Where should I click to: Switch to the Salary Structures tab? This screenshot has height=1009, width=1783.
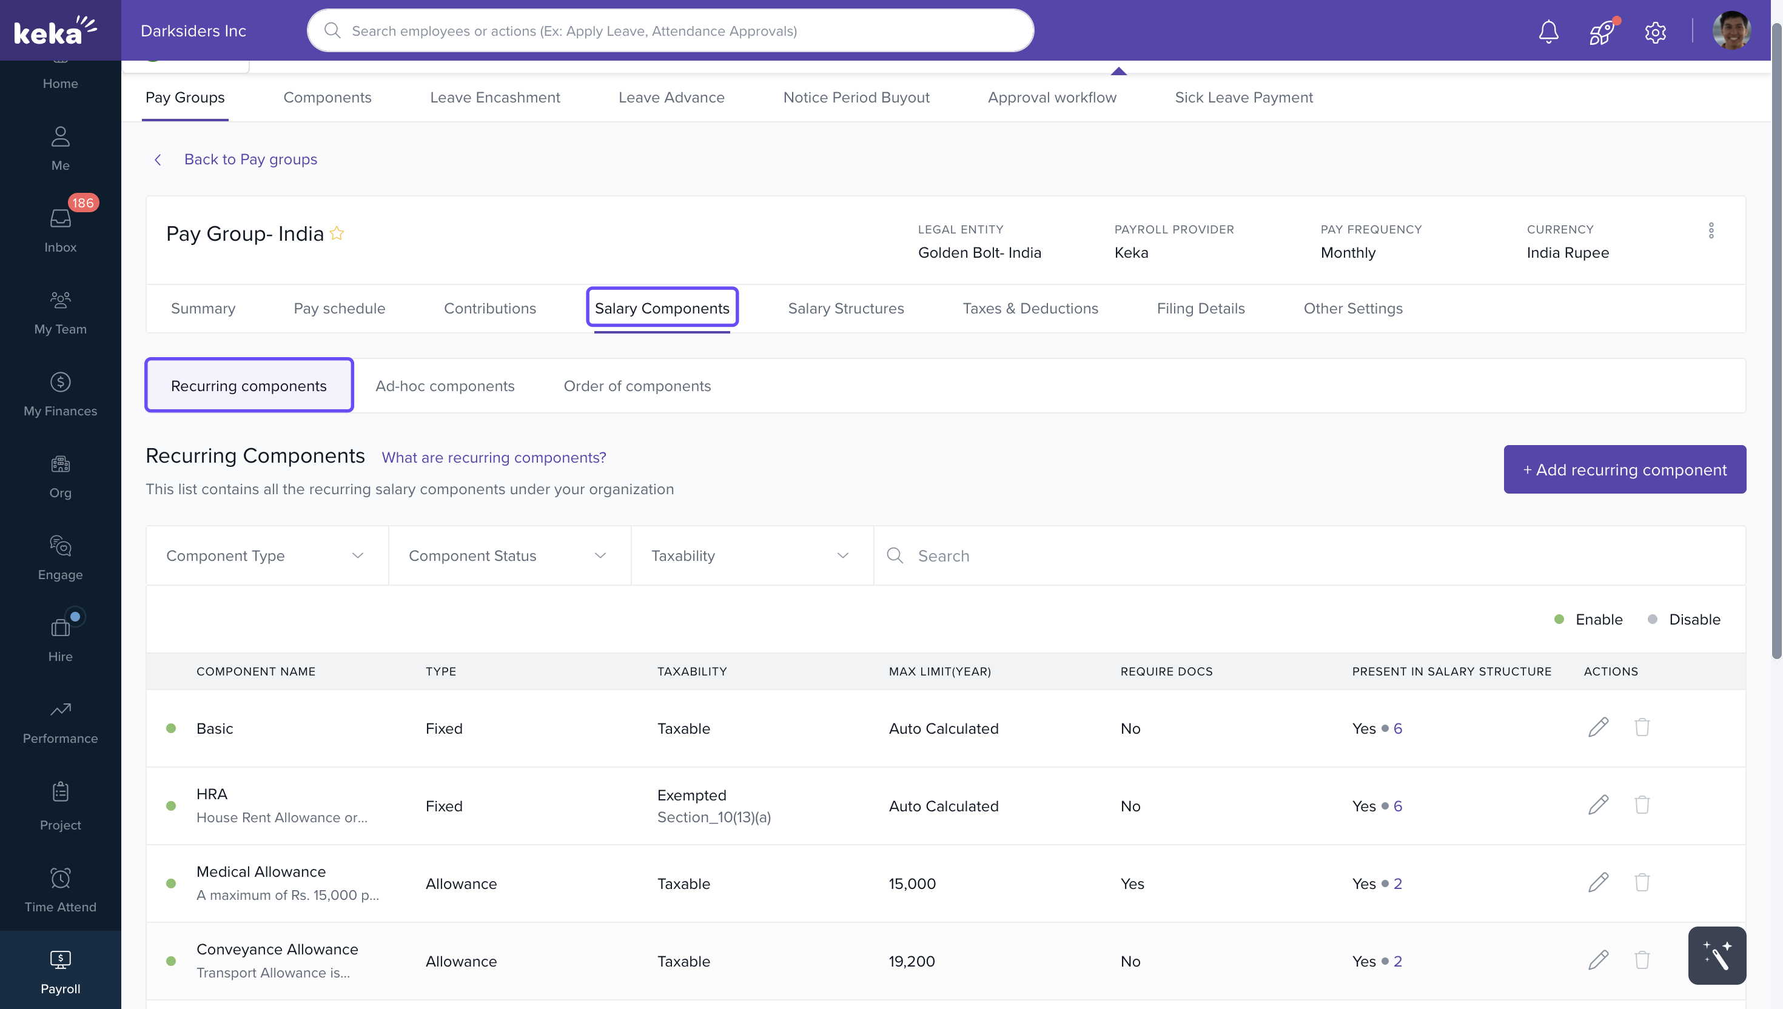[x=845, y=309]
